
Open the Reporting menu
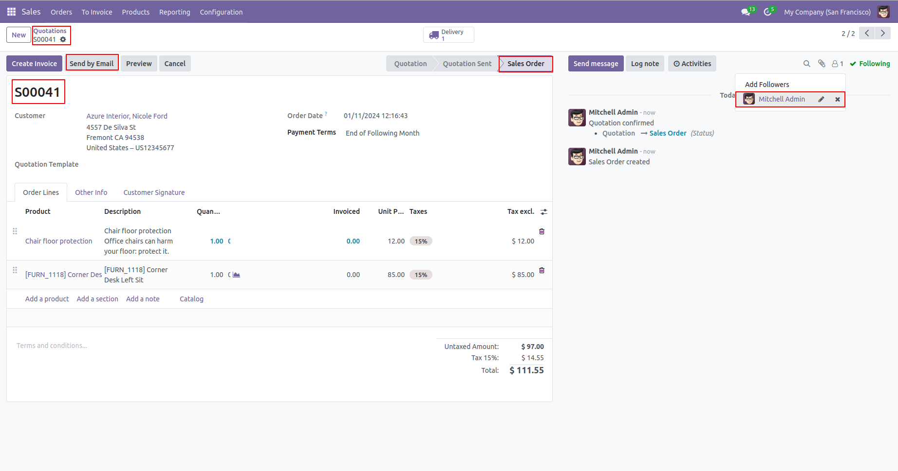[174, 12]
